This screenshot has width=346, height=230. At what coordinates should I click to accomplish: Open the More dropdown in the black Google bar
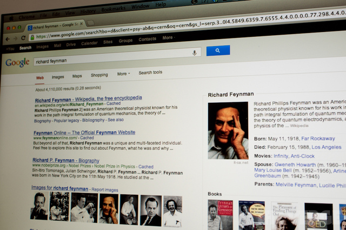168,38
